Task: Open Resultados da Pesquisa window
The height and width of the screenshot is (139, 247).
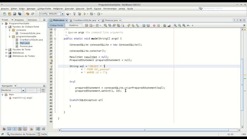Action: click(x=21, y=134)
